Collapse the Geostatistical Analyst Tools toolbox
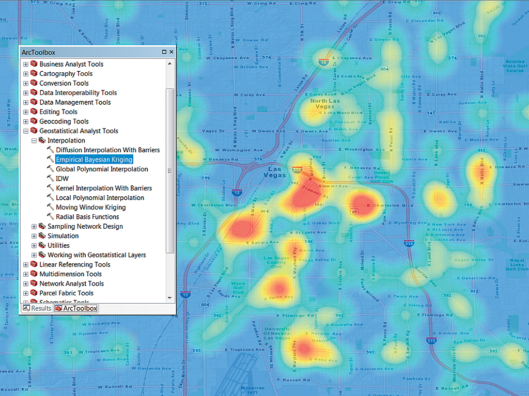The height and width of the screenshot is (396, 529). [25, 131]
